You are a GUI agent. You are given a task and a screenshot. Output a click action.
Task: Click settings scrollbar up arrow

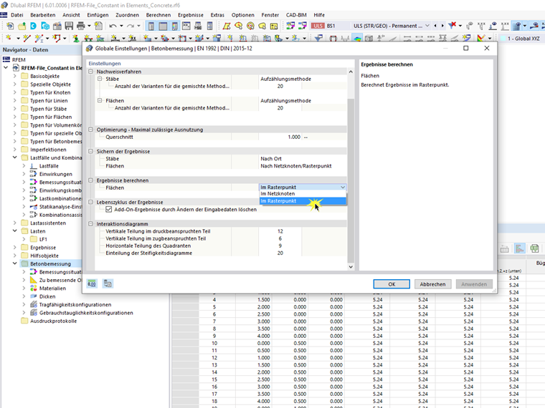[x=351, y=72]
